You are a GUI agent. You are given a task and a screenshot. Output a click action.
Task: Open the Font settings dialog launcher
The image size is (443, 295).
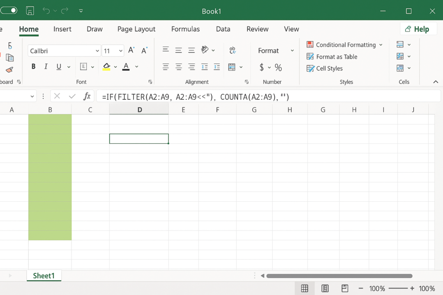150,82
